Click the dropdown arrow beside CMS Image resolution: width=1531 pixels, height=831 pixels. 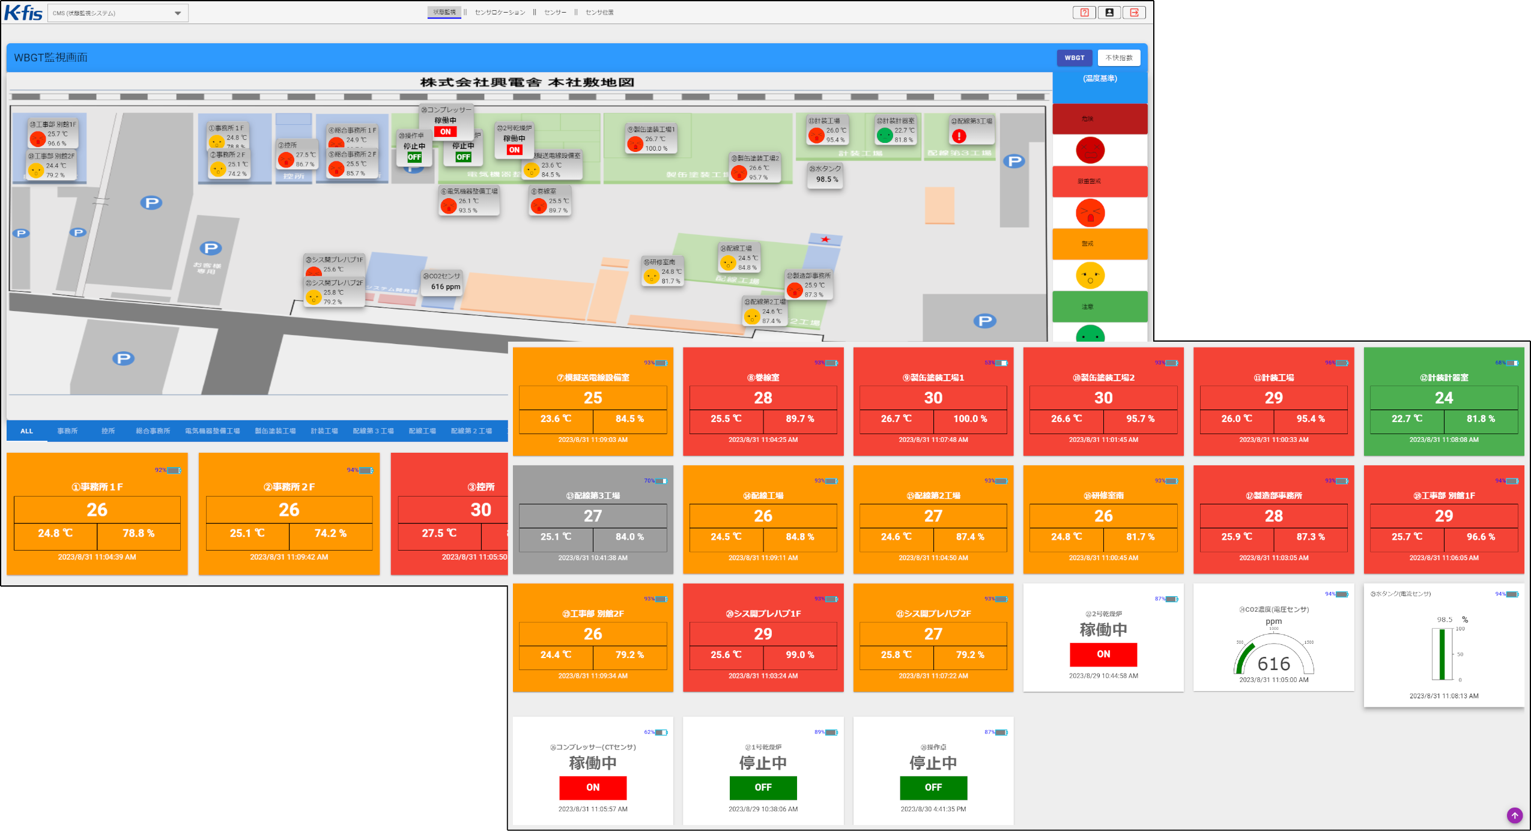(x=178, y=13)
